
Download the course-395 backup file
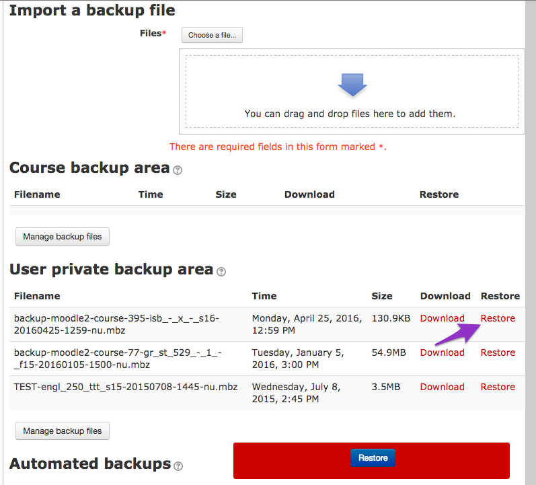(442, 318)
